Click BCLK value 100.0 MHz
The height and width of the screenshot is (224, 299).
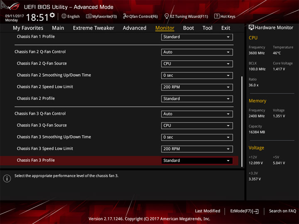click(257, 69)
